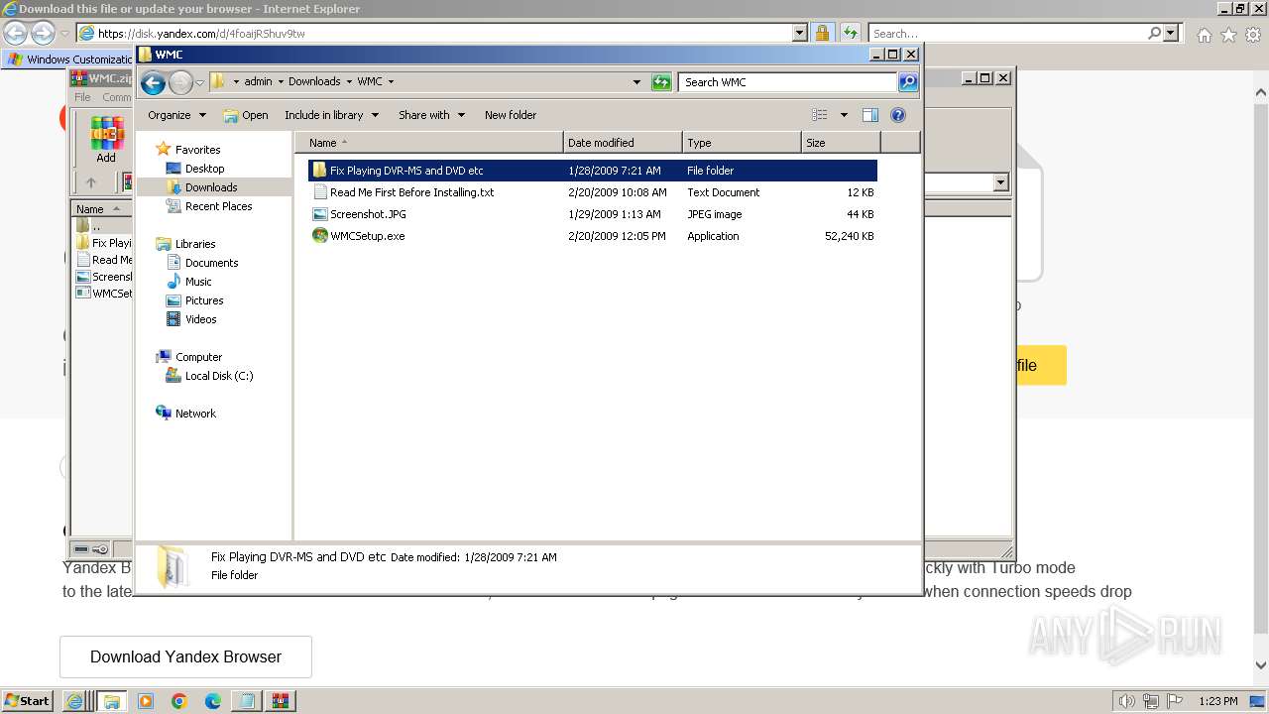
Task: Click Download Yandex Browser button
Action: 185,656
